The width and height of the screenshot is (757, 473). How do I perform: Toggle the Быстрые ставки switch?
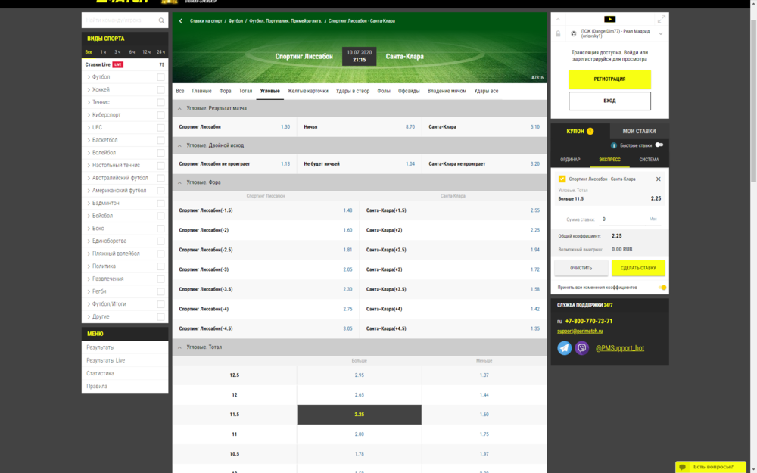pyautogui.click(x=659, y=145)
